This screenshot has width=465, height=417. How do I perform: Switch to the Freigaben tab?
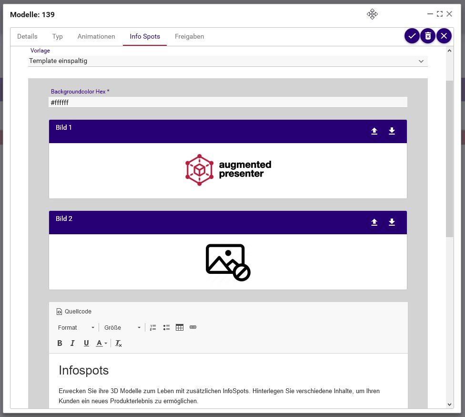pyautogui.click(x=189, y=36)
